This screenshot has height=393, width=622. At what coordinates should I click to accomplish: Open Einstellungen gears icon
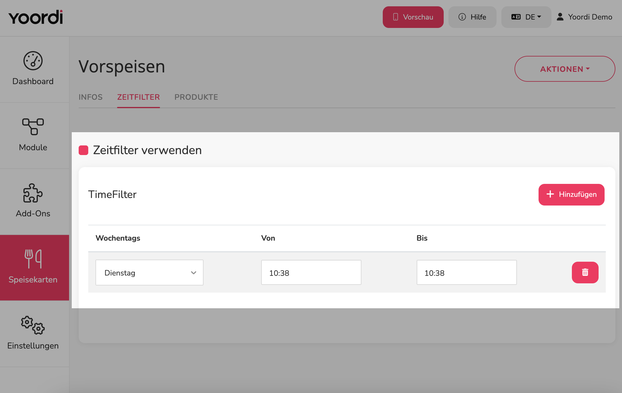click(33, 325)
